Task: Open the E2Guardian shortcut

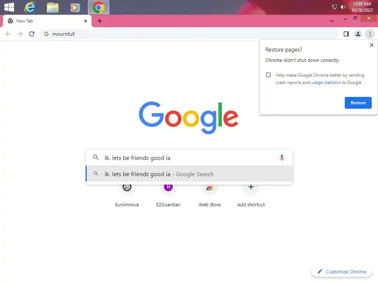Action: click(x=168, y=195)
